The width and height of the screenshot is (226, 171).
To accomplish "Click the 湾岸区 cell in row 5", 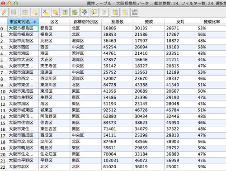I will pyautogui.click(x=86, y=60).
